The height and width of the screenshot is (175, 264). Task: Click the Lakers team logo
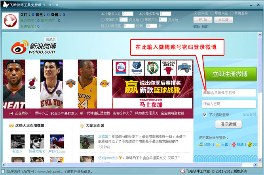coord(105,83)
